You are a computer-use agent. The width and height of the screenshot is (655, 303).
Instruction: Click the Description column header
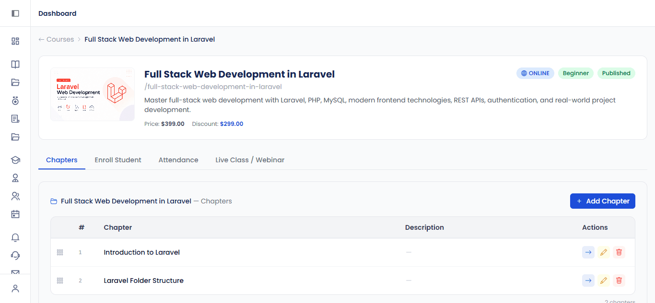click(x=424, y=227)
